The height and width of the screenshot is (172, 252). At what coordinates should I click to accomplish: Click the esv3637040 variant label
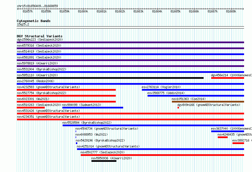click(x=231, y=129)
